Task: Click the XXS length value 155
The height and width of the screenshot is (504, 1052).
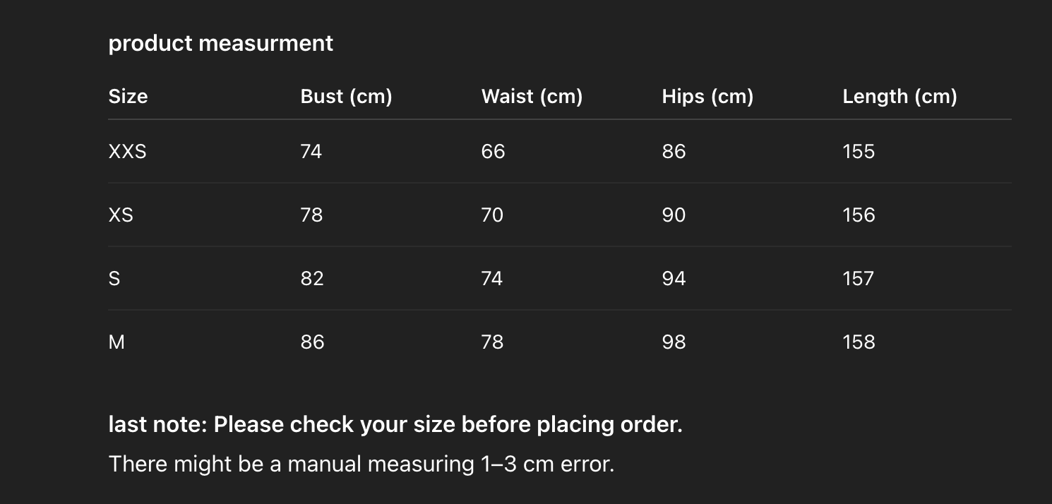Action: pos(859,152)
